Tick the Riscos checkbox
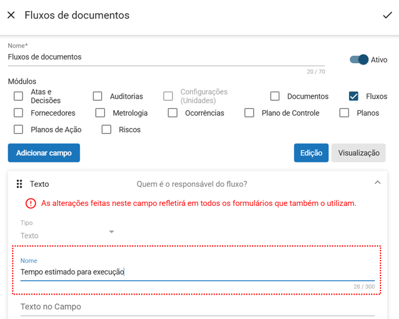 pyautogui.click(x=107, y=130)
